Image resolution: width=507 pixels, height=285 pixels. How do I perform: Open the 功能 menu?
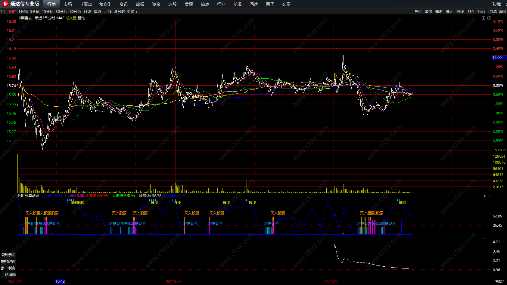pos(497,4)
